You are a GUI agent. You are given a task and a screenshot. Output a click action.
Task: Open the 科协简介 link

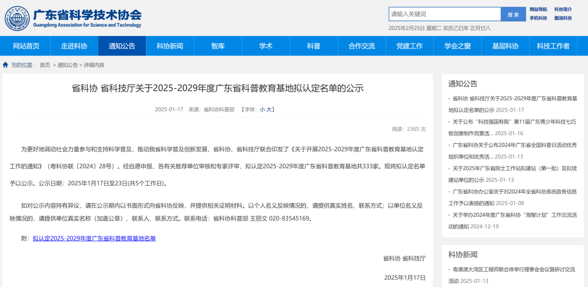click(563, 9)
